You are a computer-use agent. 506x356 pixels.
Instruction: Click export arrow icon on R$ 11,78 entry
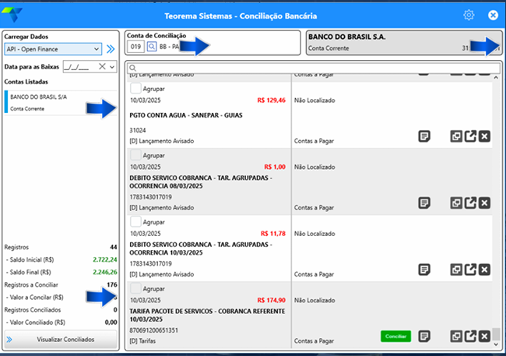(470, 270)
